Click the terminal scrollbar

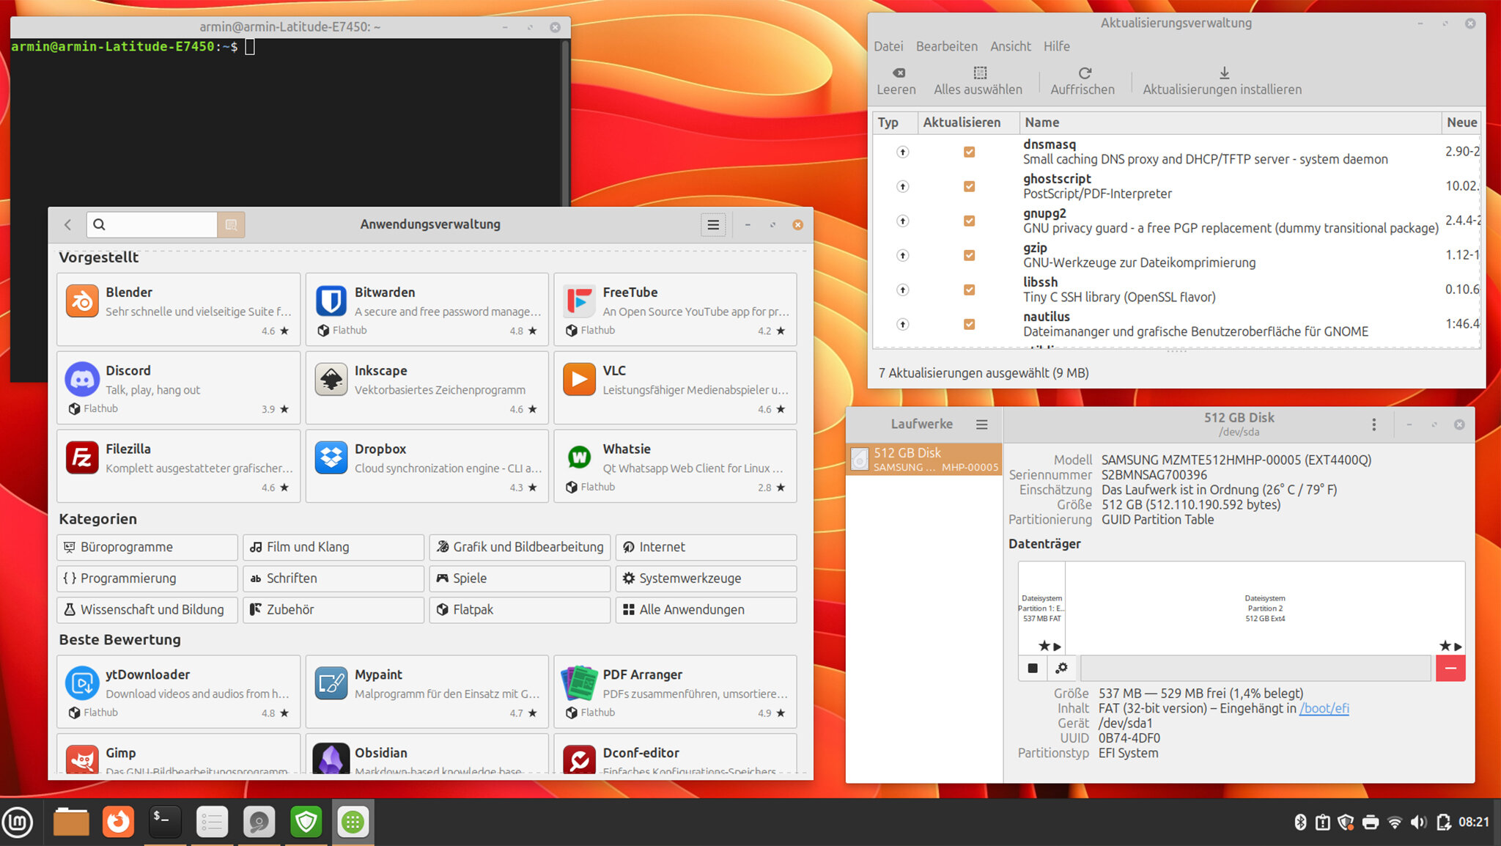pyautogui.click(x=565, y=122)
